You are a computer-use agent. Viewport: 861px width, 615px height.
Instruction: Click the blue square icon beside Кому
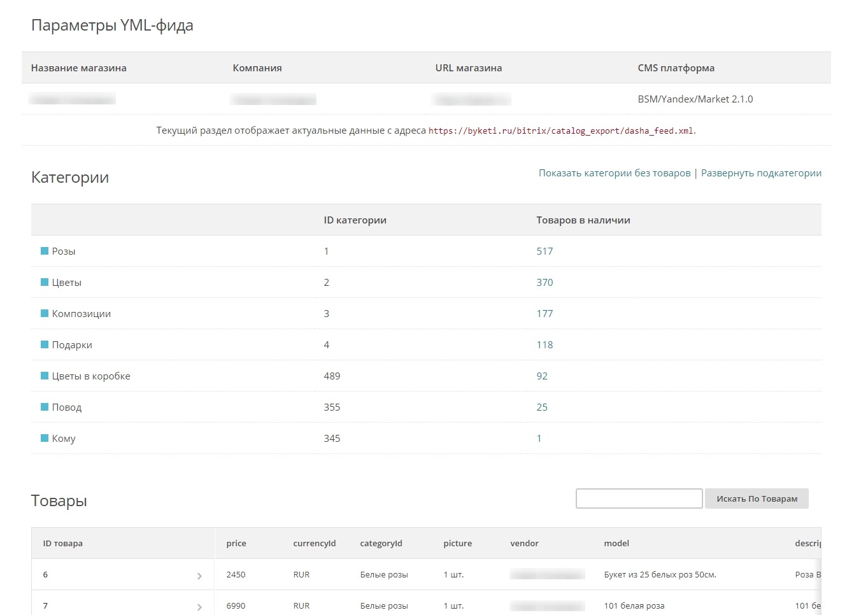(45, 438)
